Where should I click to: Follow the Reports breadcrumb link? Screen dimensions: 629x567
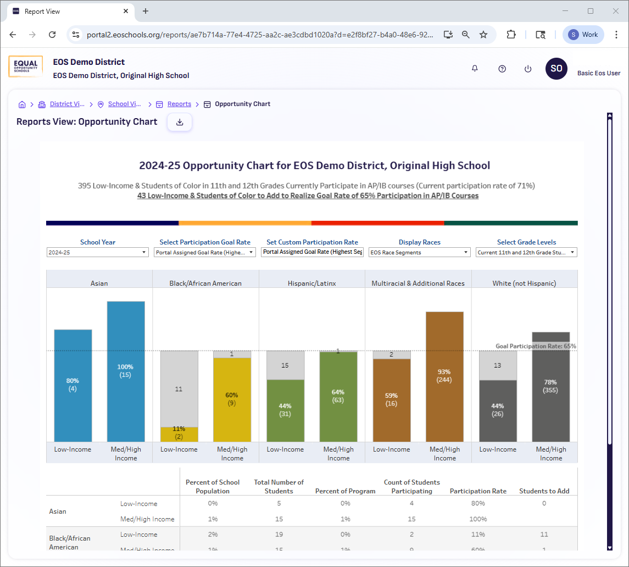[179, 104]
